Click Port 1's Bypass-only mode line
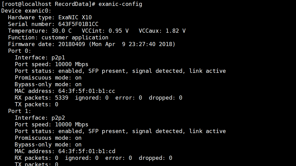This screenshot has width=296, height=166. click(x=48, y=145)
